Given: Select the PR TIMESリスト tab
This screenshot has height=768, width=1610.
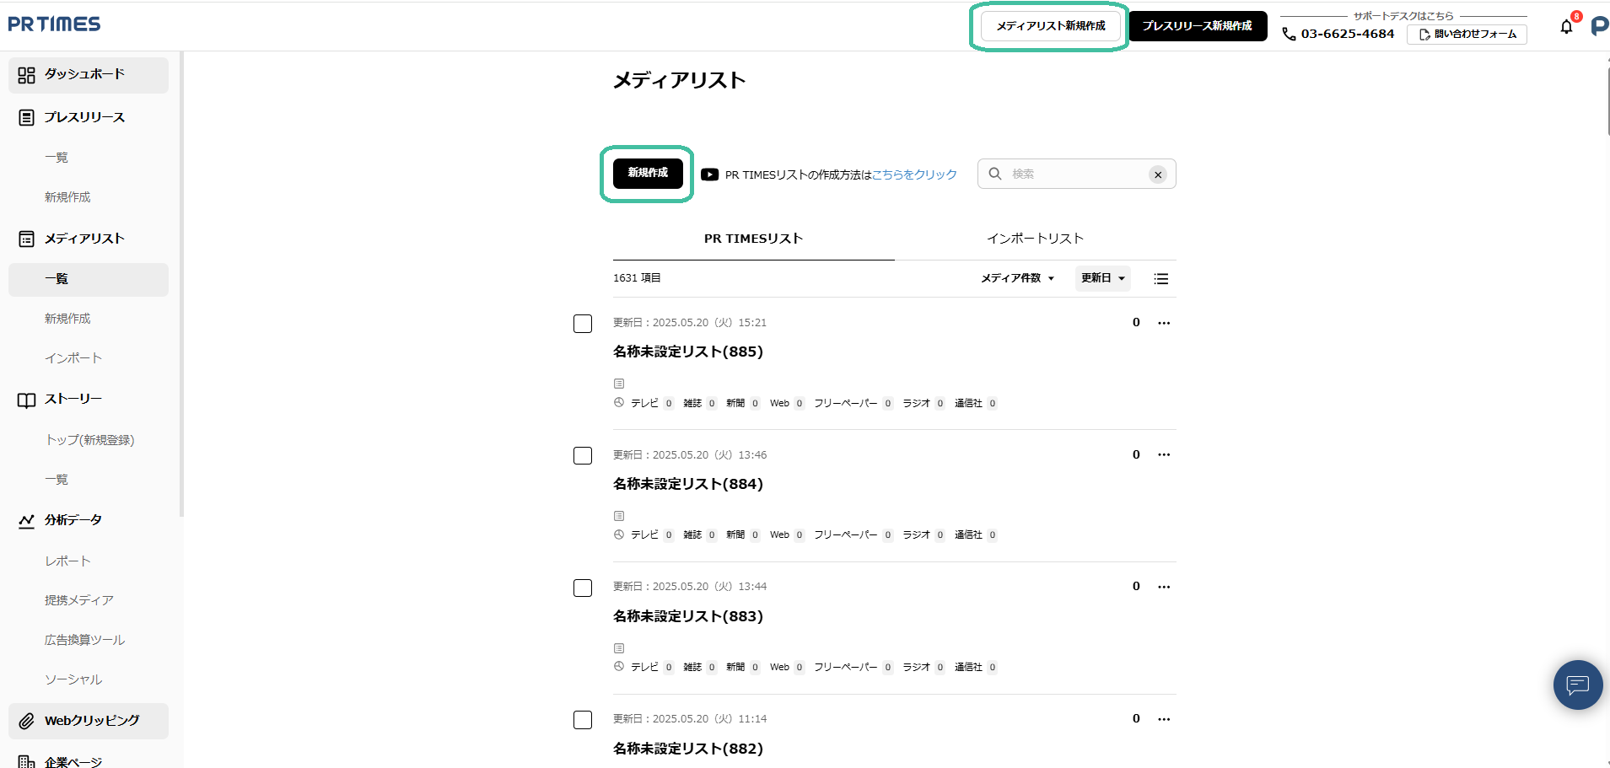Looking at the screenshot, I should (753, 239).
